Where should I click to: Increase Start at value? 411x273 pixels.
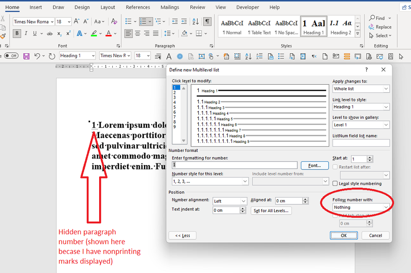click(369, 157)
